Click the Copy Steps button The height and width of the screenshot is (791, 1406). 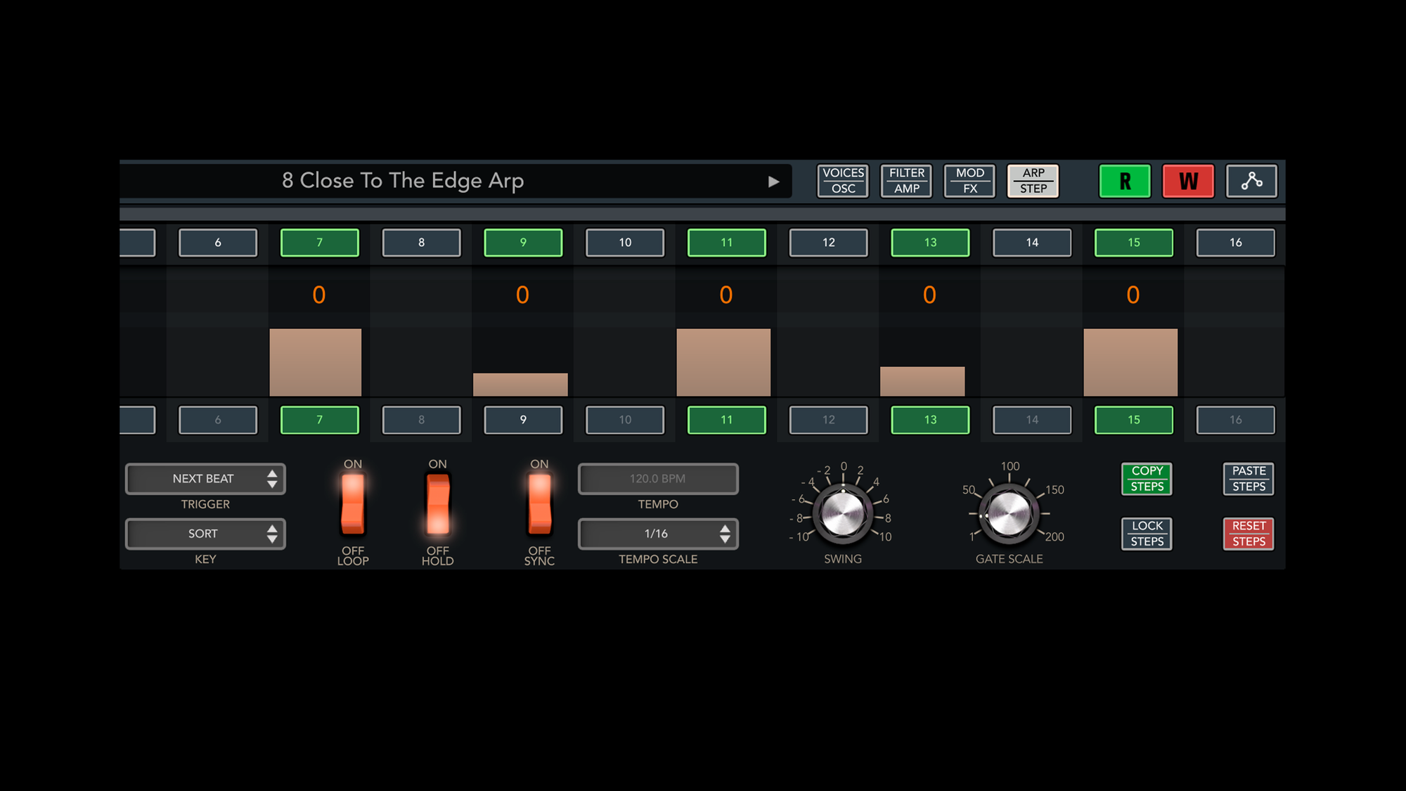click(x=1147, y=479)
